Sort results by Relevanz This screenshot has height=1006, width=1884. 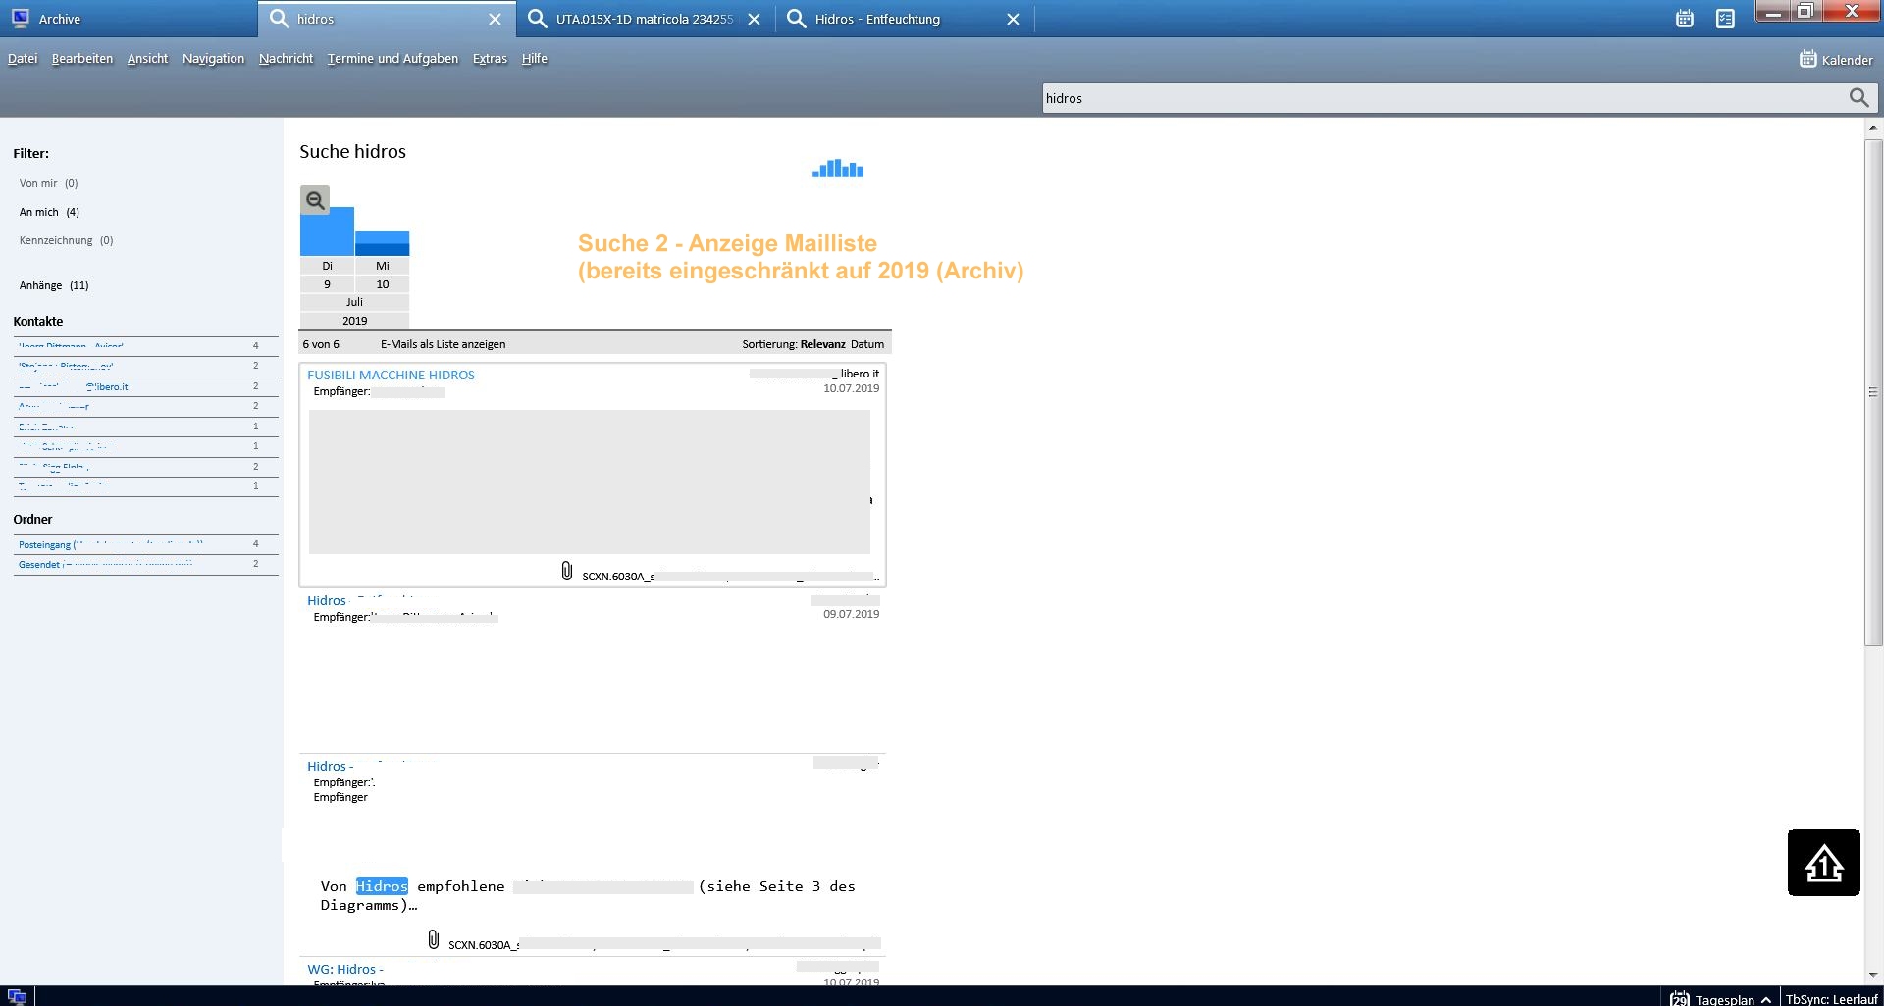point(822,344)
